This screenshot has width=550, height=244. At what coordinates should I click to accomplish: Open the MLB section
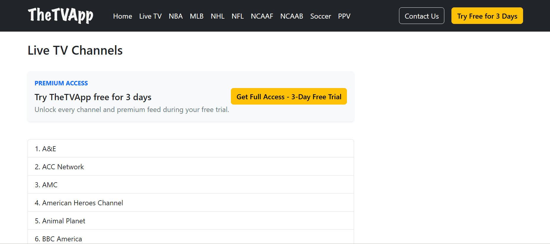pos(197,16)
